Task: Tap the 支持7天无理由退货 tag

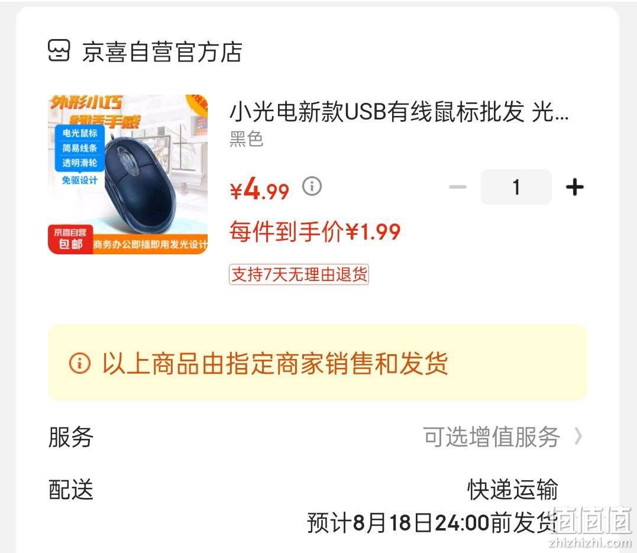Action: [299, 274]
